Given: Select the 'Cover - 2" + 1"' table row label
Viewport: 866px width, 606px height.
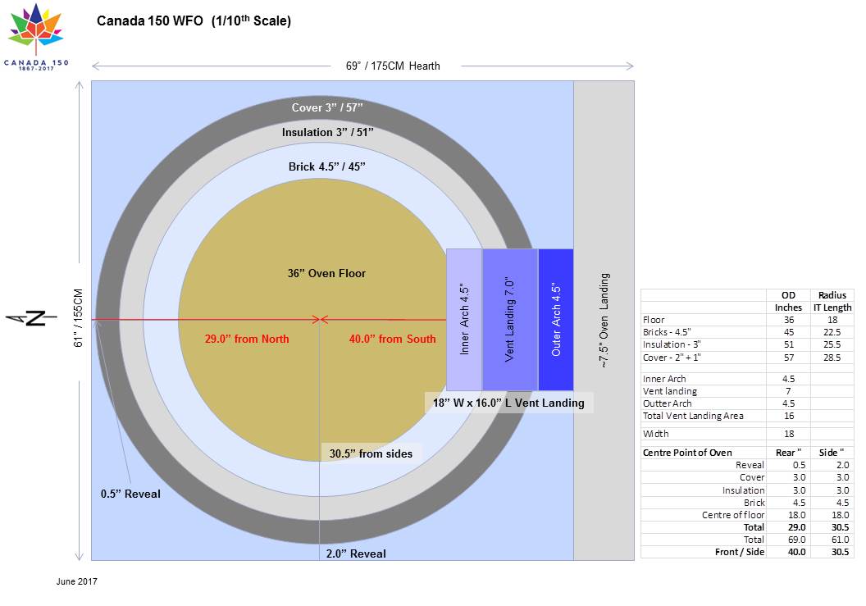Looking at the screenshot, I should 672,358.
